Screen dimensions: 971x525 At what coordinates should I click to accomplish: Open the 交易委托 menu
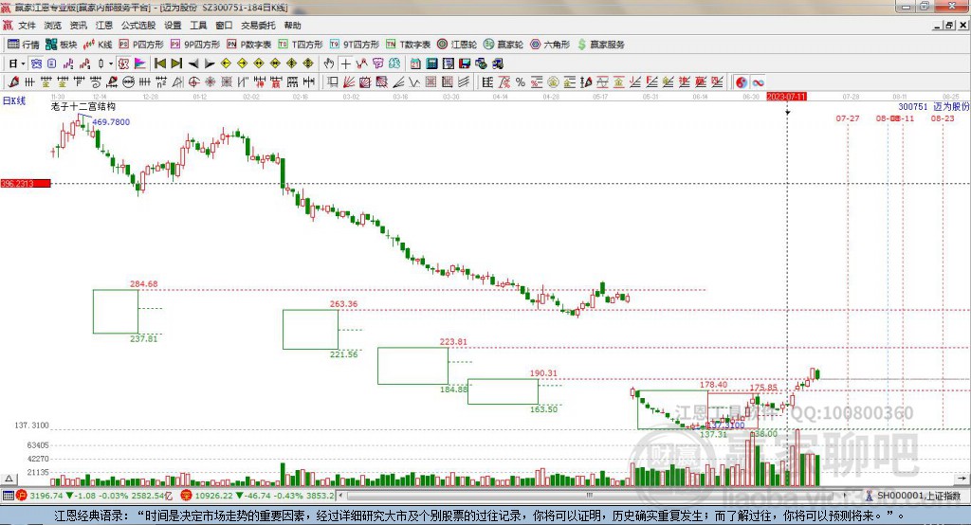258,26
